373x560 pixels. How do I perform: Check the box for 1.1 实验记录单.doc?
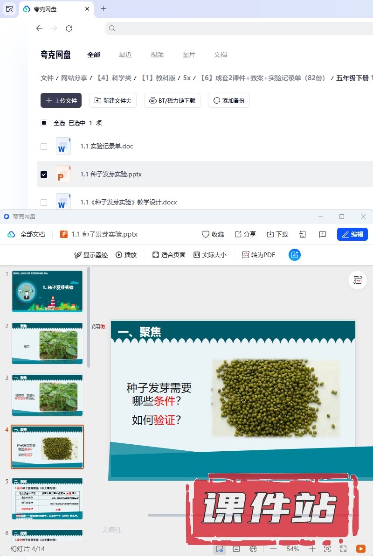[x=44, y=147]
